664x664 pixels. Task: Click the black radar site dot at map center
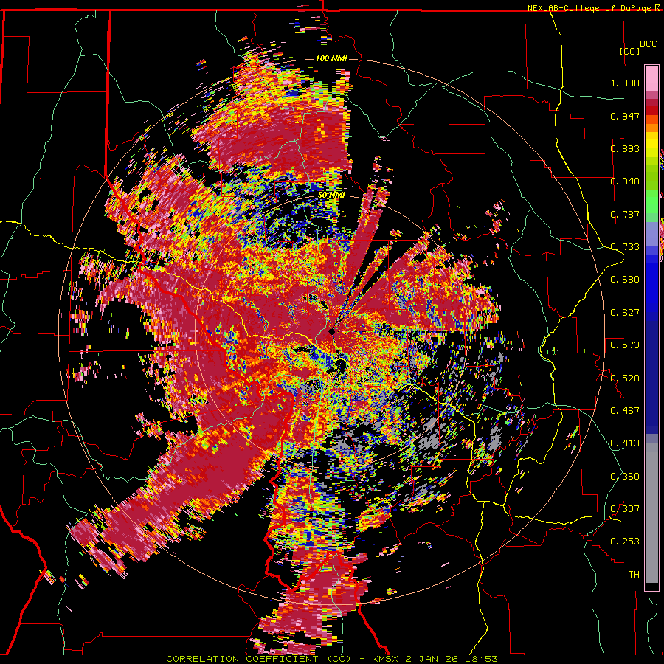click(x=332, y=331)
